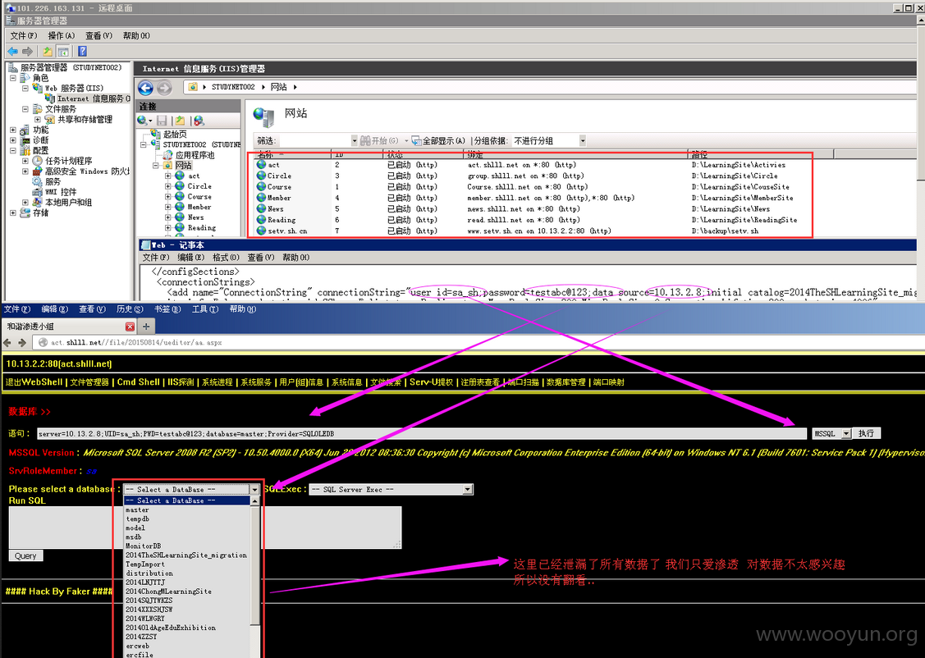Collapse the 角色 tree node

tap(13, 78)
